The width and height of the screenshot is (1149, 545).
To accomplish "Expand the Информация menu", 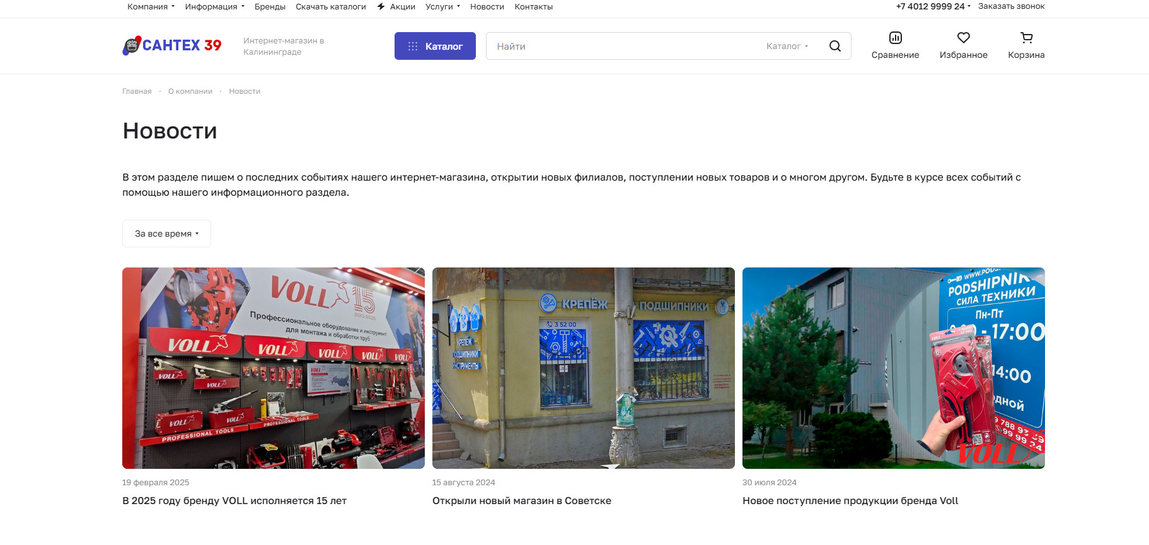I will click(215, 6).
